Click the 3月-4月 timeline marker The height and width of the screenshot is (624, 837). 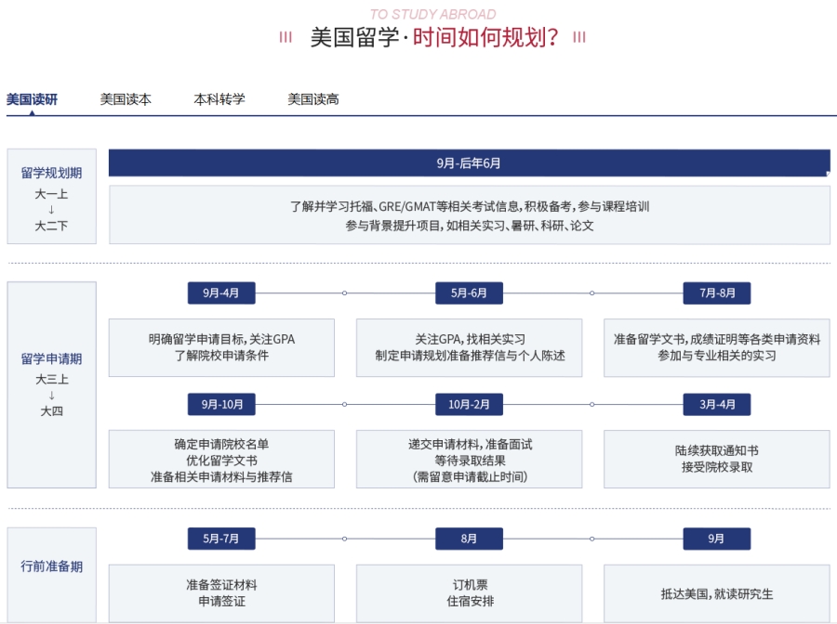[x=716, y=405]
